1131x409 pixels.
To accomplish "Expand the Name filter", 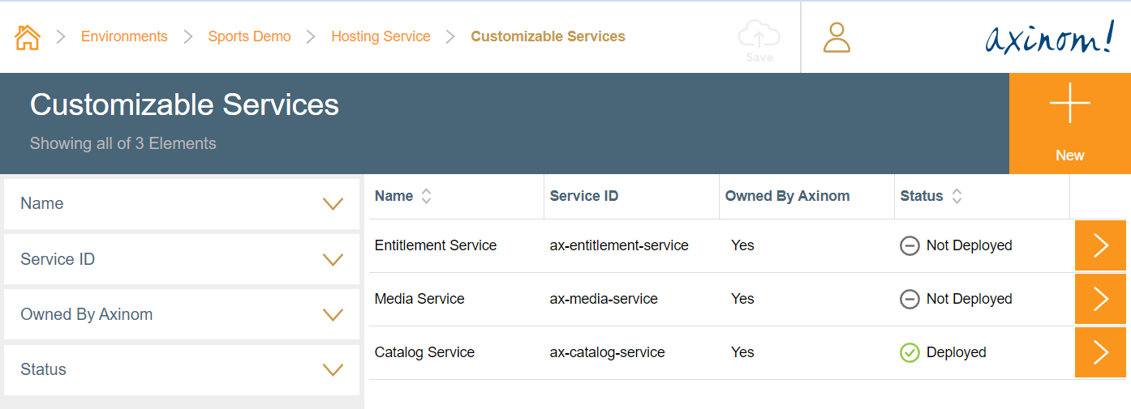I will click(x=333, y=204).
